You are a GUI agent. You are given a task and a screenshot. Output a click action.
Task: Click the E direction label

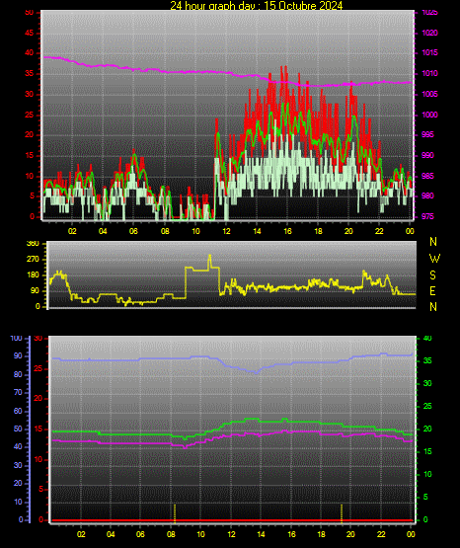(x=432, y=291)
